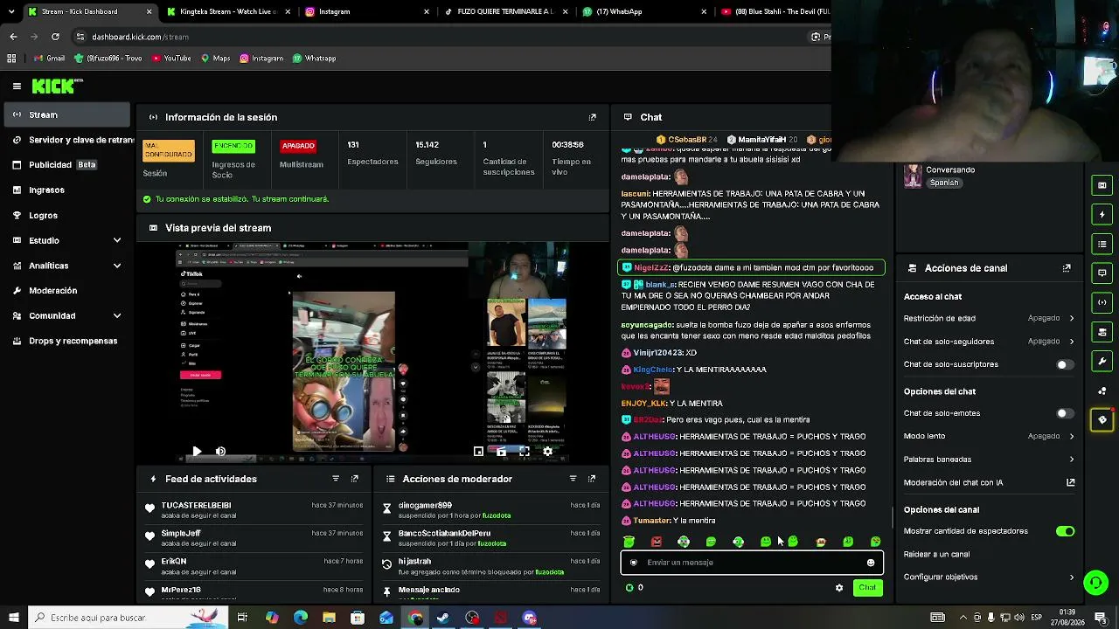Image resolution: width=1119 pixels, height=629 pixels.
Task: Open Microsoft Edge from the taskbar
Action: pyautogui.click(x=301, y=618)
